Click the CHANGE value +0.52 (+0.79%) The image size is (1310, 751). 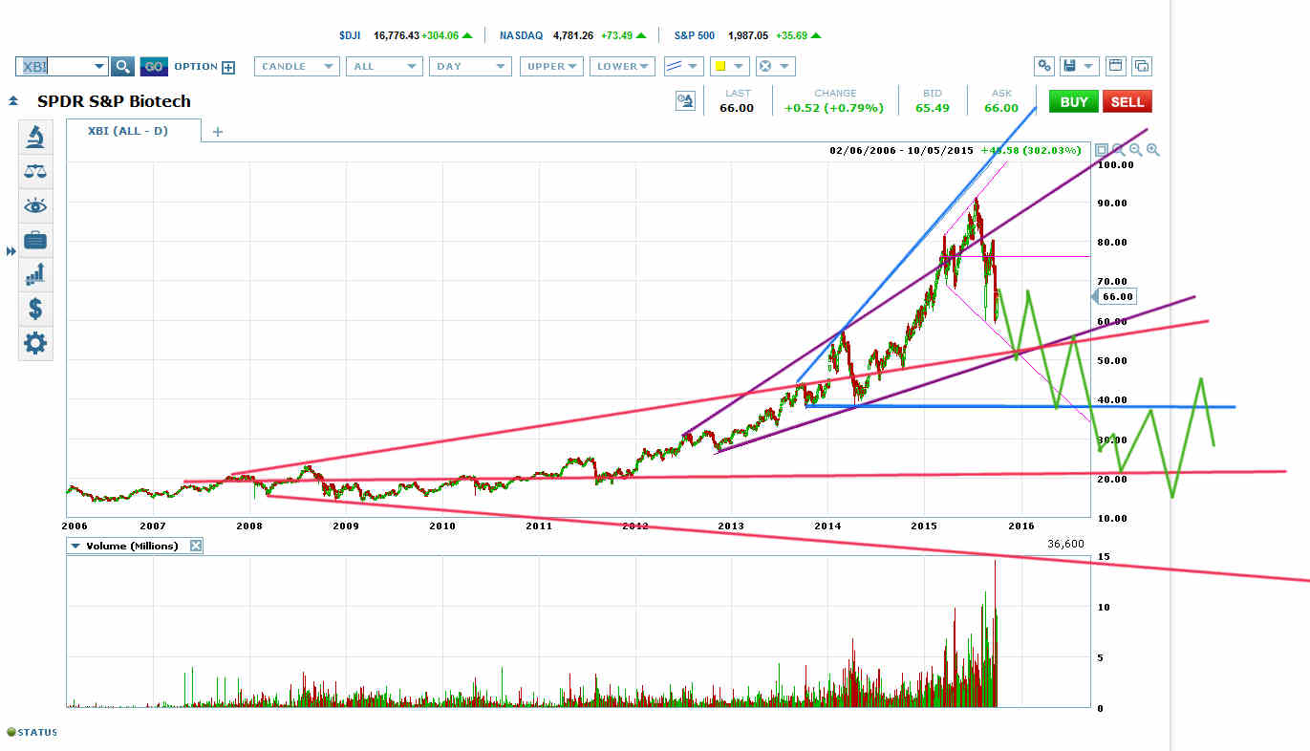pos(834,108)
